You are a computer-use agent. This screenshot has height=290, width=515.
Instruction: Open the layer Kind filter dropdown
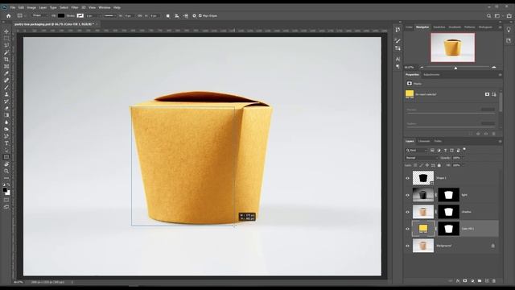pos(417,151)
